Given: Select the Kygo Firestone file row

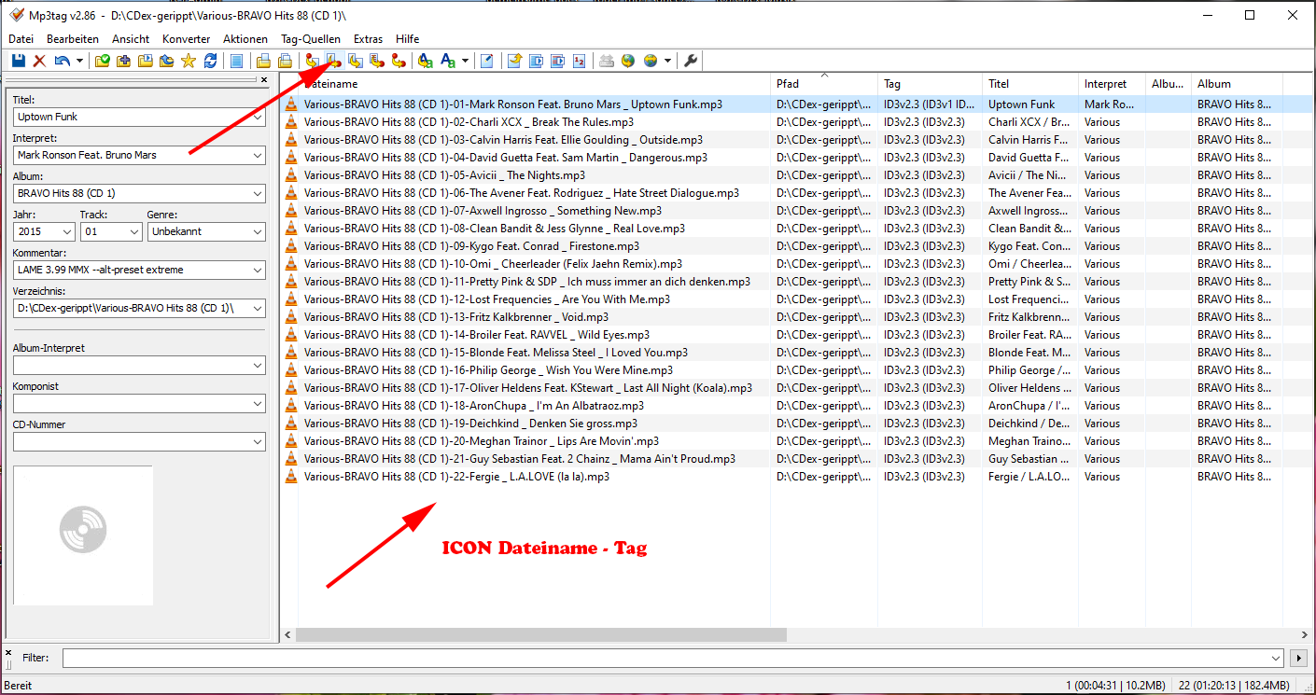Looking at the screenshot, I should (471, 246).
